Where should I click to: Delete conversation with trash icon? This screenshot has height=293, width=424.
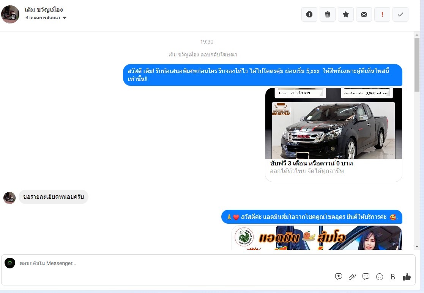click(x=328, y=14)
